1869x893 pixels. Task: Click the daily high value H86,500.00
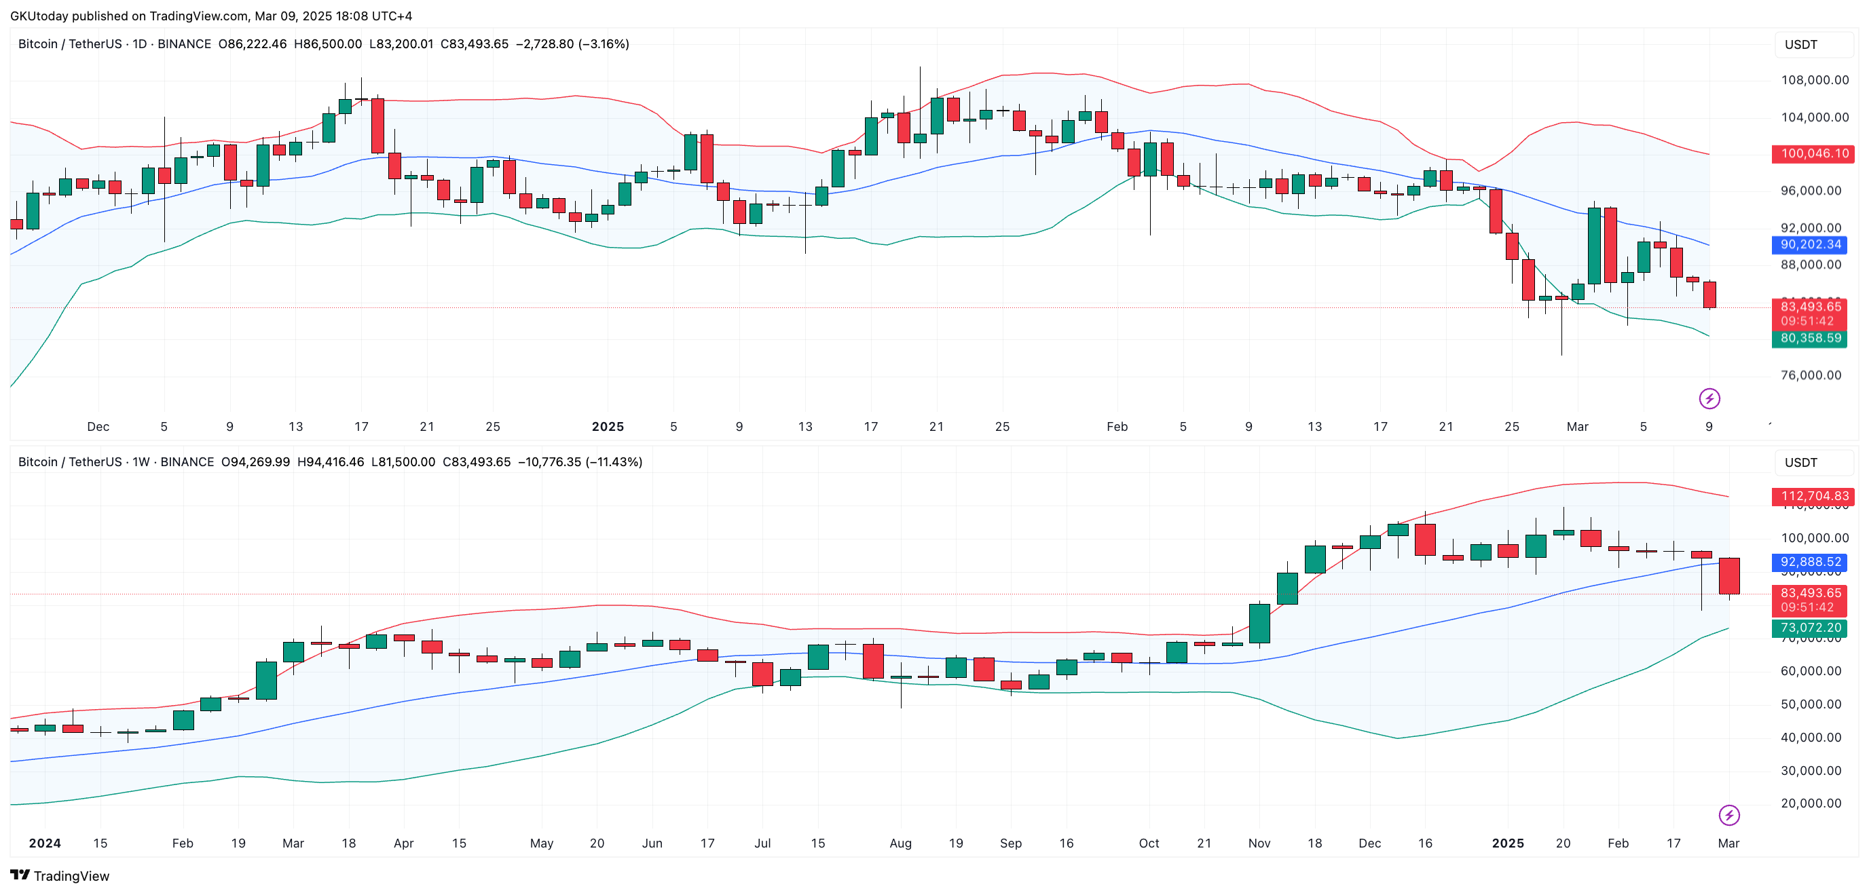click(x=328, y=44)
